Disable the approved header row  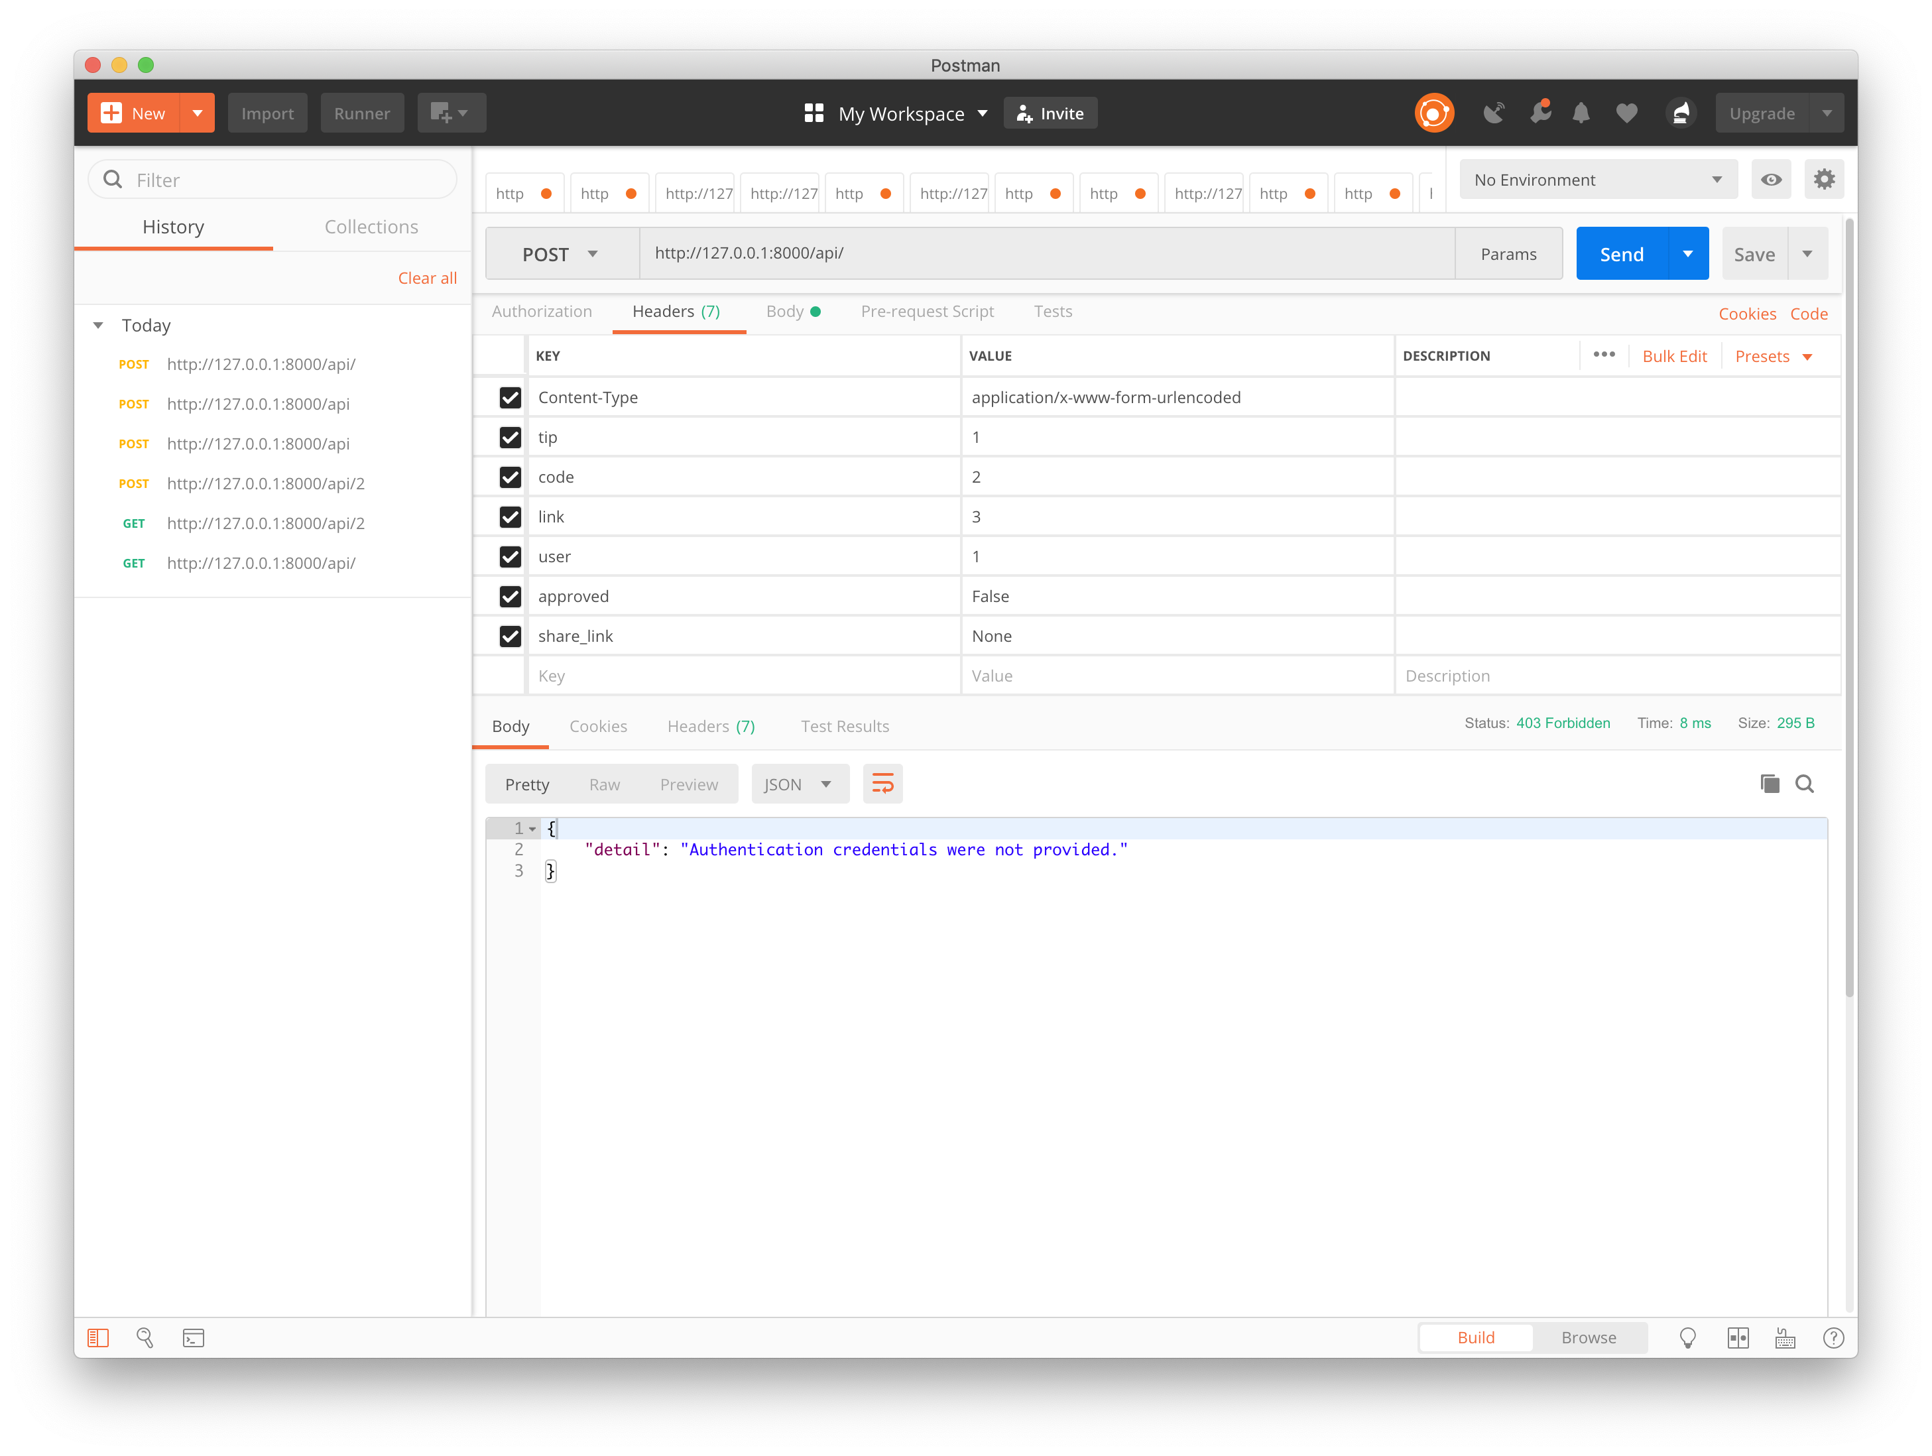click(x=510, y=597)
